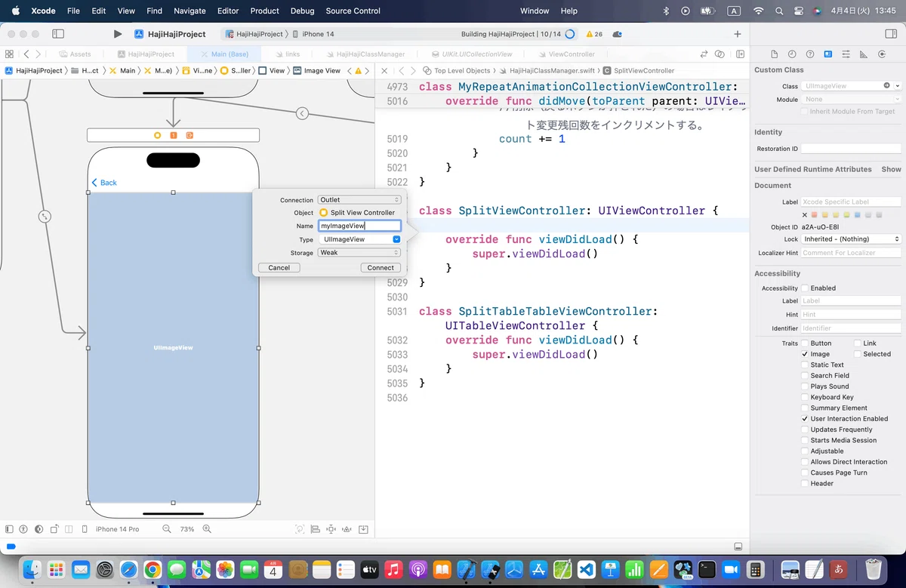Image resolution: width=906 pixels, height=588 pixels.
Task: Select the Identity inspector icon
Action: (x=828, y=54)
